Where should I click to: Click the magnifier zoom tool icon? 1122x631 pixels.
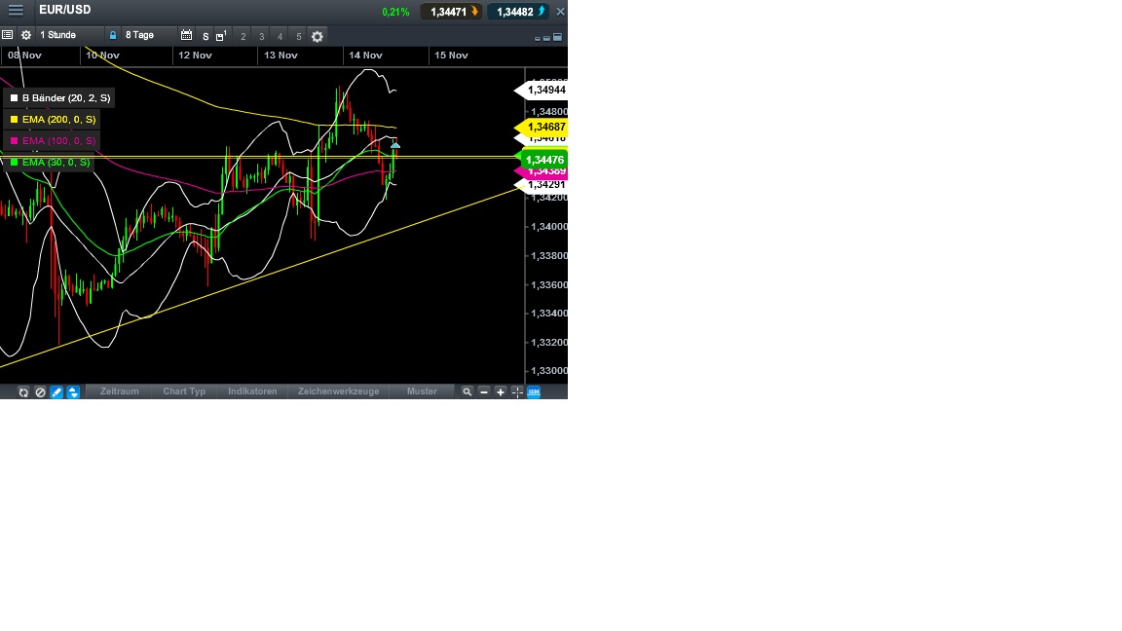click(467, 391)
